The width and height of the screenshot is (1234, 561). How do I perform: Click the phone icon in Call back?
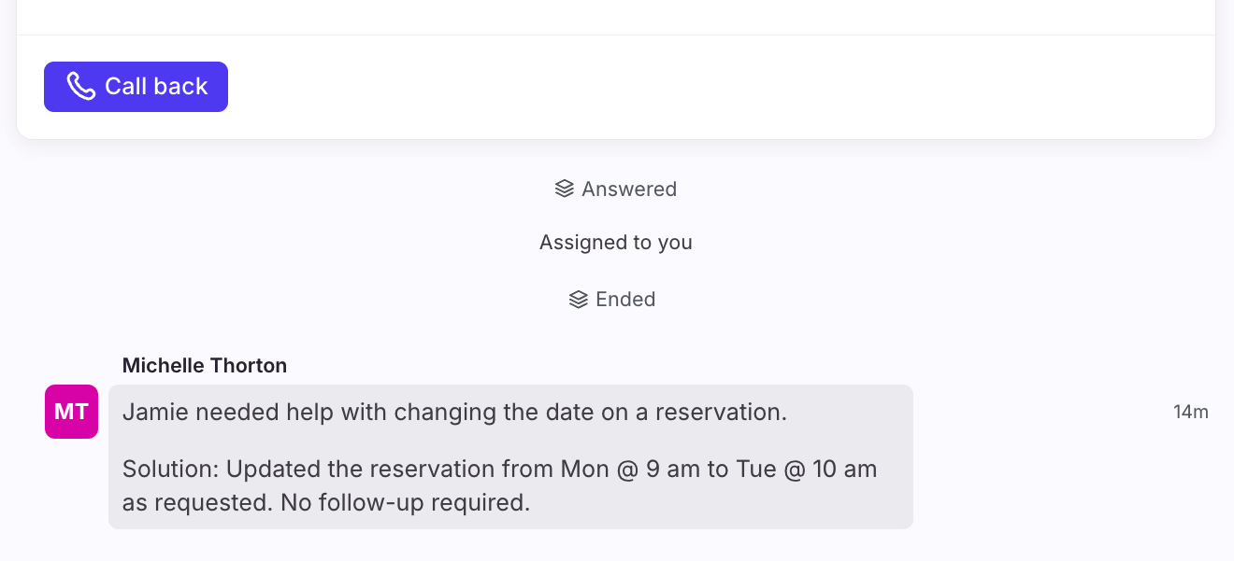[81, 87]
